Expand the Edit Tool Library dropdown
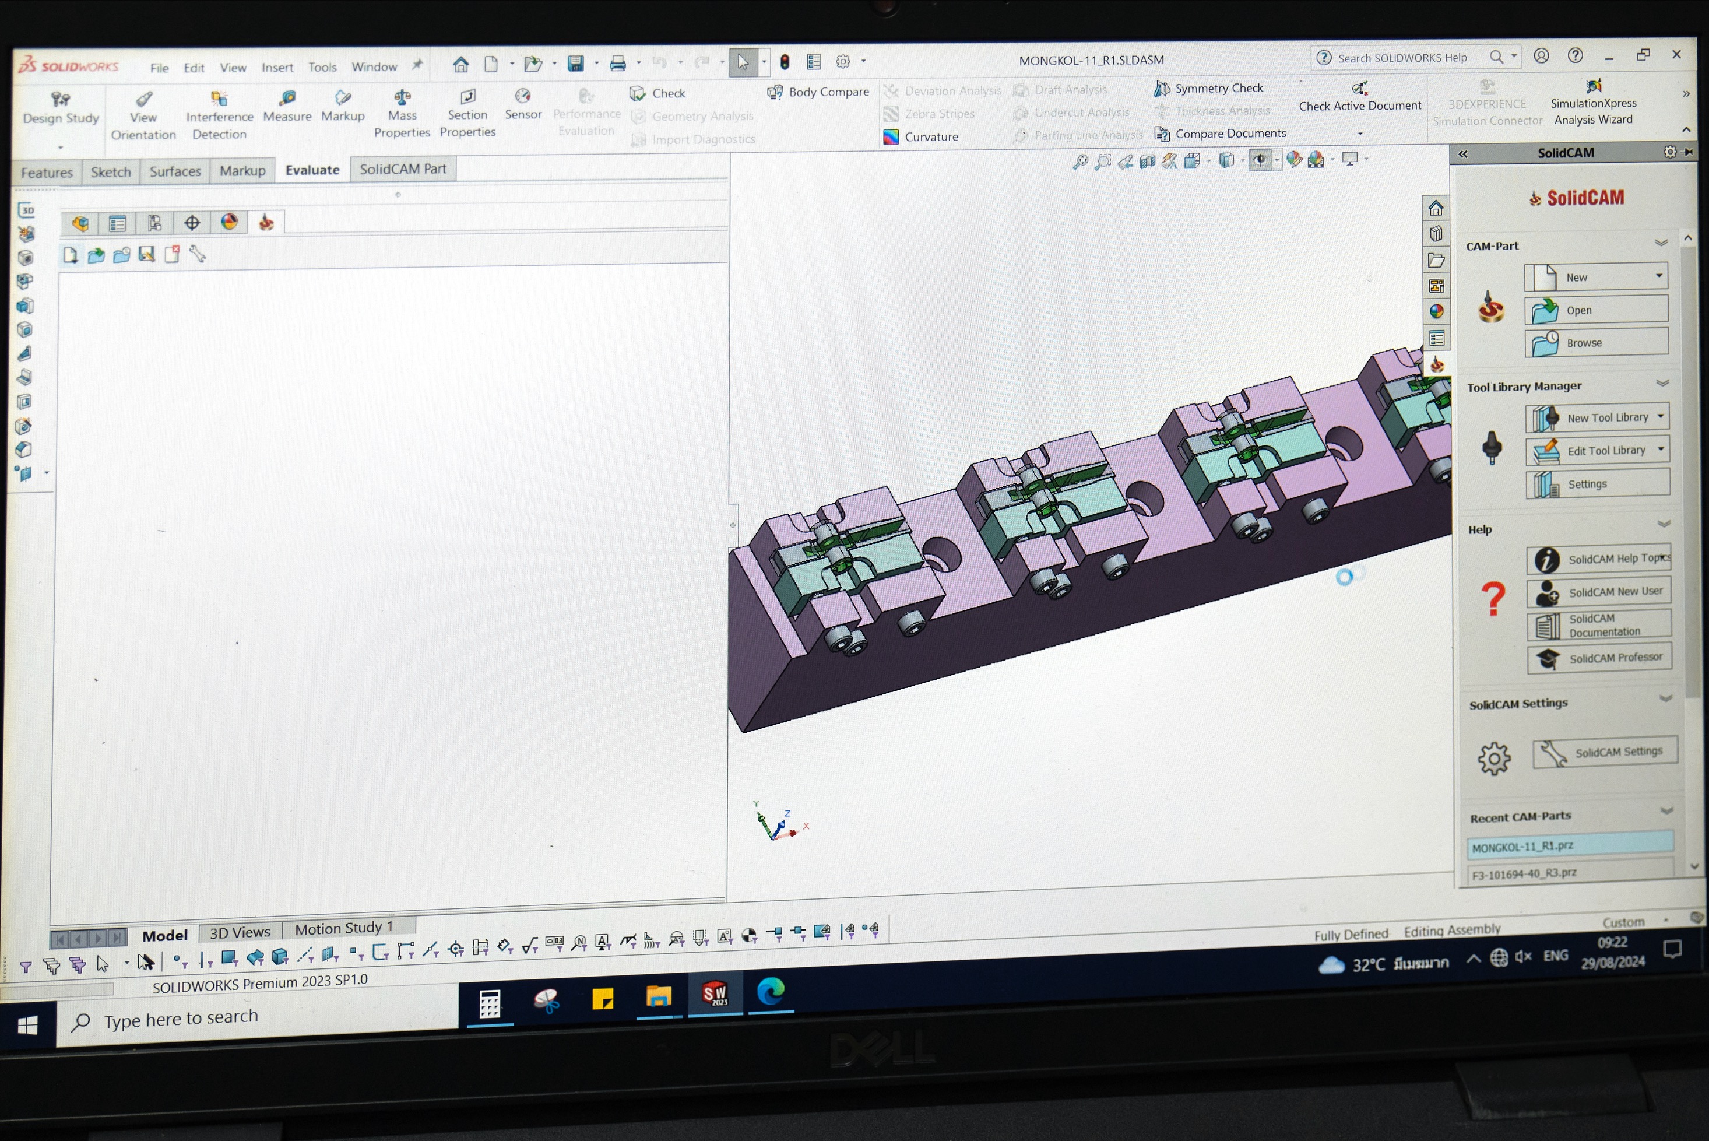 point(1661,450)
